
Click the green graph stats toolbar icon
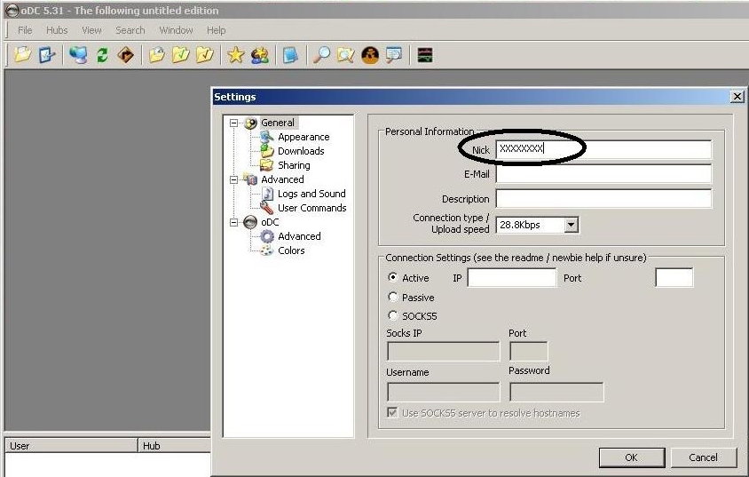[425, 55]
